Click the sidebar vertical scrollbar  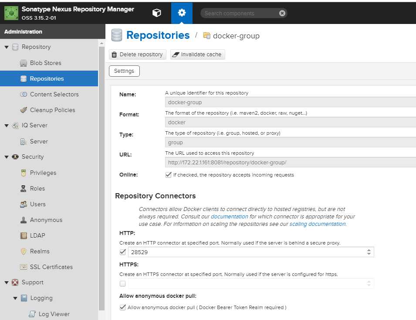[101, 178]
